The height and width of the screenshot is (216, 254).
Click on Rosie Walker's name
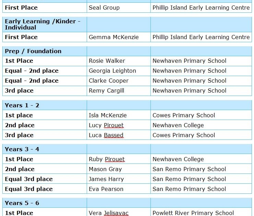[x=107, y=61]
